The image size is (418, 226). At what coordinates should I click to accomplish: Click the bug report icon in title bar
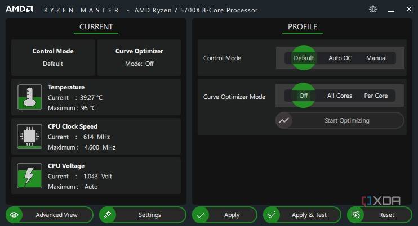(x=373, y=9)
